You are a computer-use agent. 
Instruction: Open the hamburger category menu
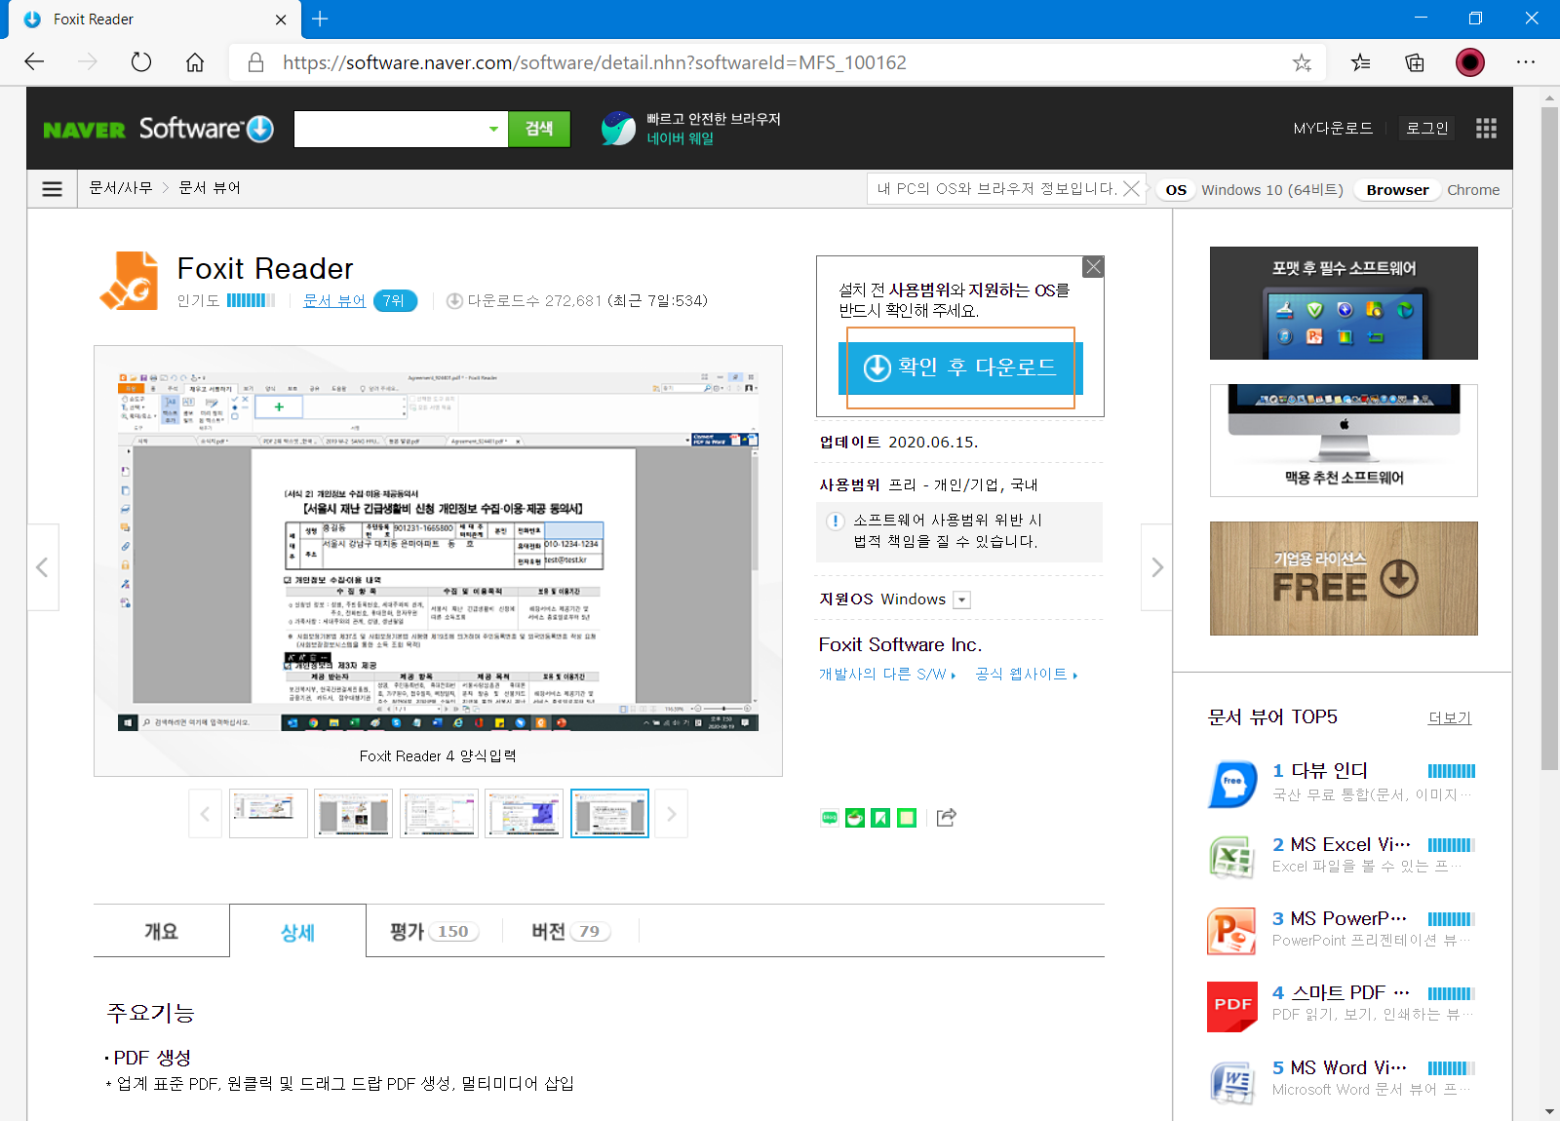53,189
